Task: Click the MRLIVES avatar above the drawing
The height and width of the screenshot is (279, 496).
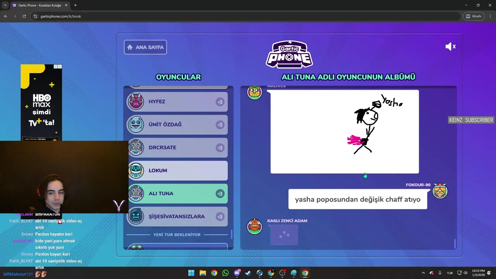Action: [255, 92]
